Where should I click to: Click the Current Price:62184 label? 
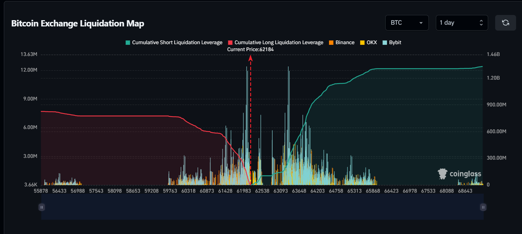tap(250, 49)
